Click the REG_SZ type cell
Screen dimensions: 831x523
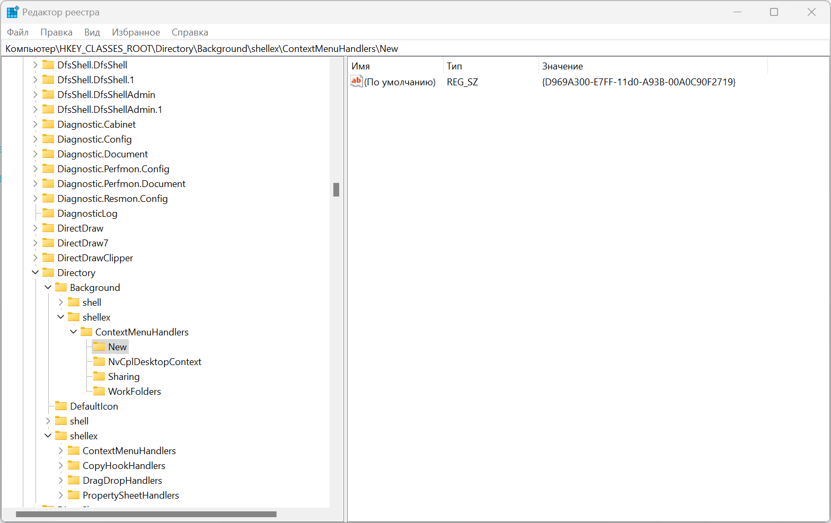[x=462, y=82]
